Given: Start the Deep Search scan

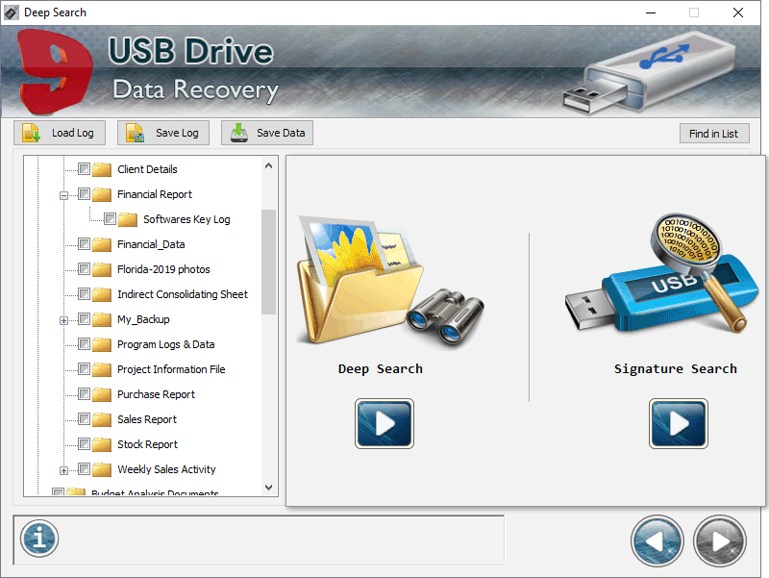Looking at the screenshot, I should (x=384, y=423).
